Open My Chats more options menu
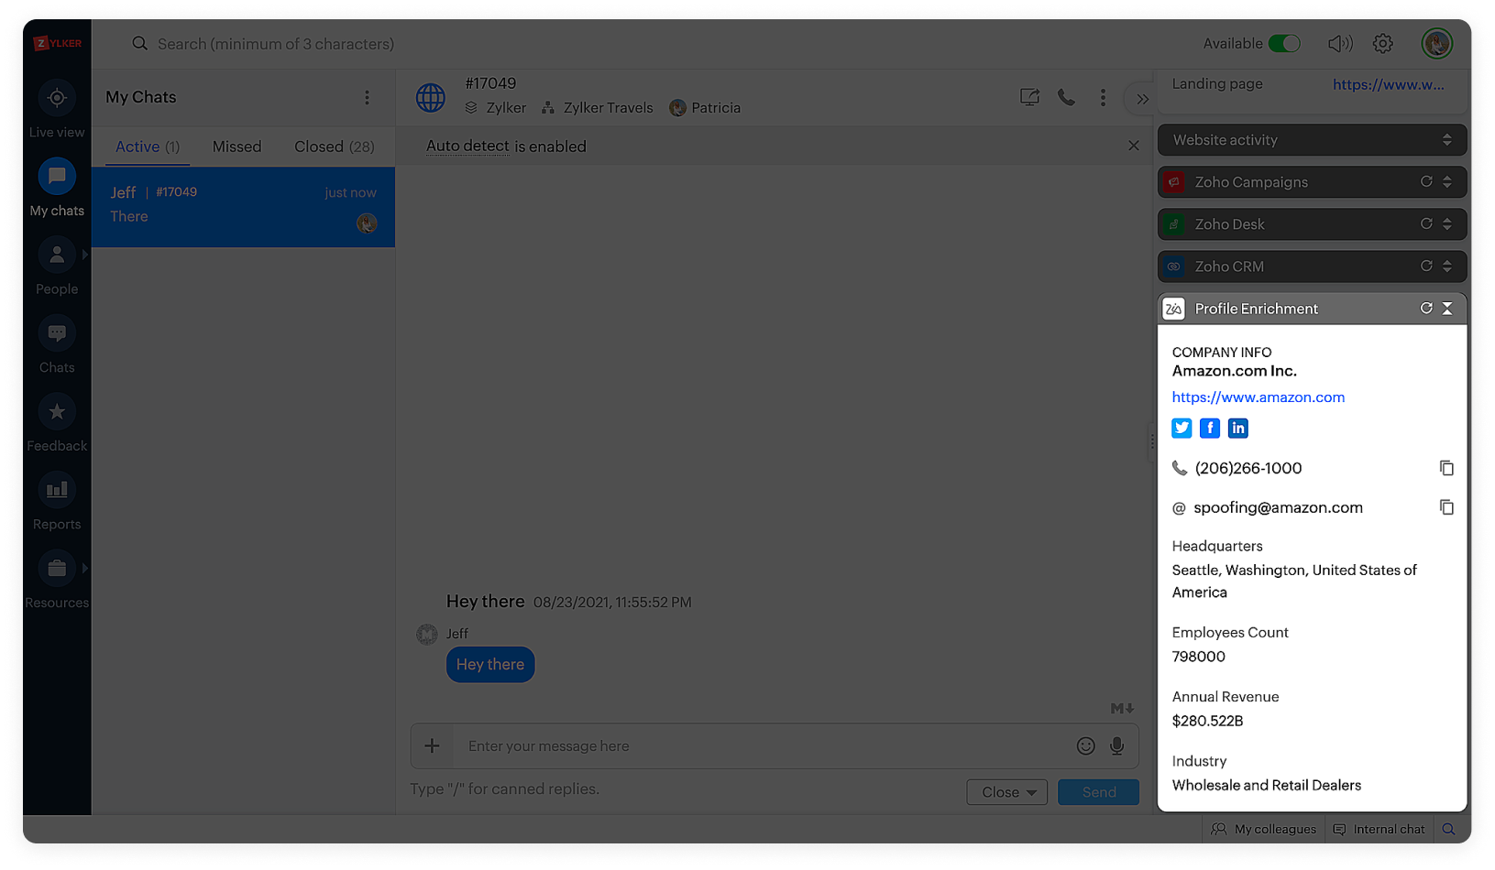Image resolution: width=1495 pixels, height=870 pixels. (367, 97)
